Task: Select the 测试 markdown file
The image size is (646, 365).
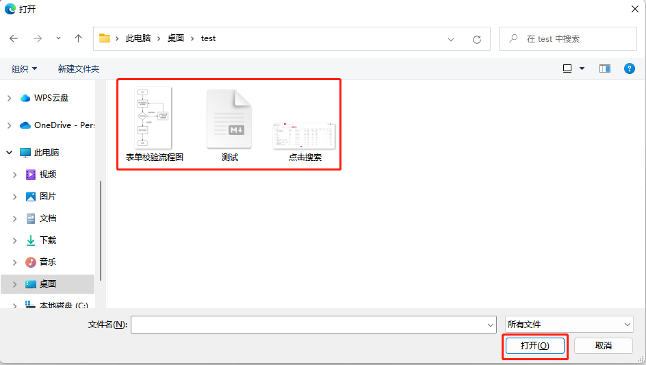Action: (x=229, y=123)
